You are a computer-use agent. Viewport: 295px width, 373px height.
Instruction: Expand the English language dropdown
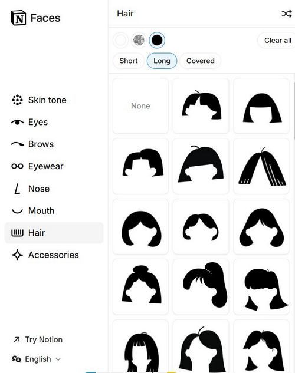point(37,359)
